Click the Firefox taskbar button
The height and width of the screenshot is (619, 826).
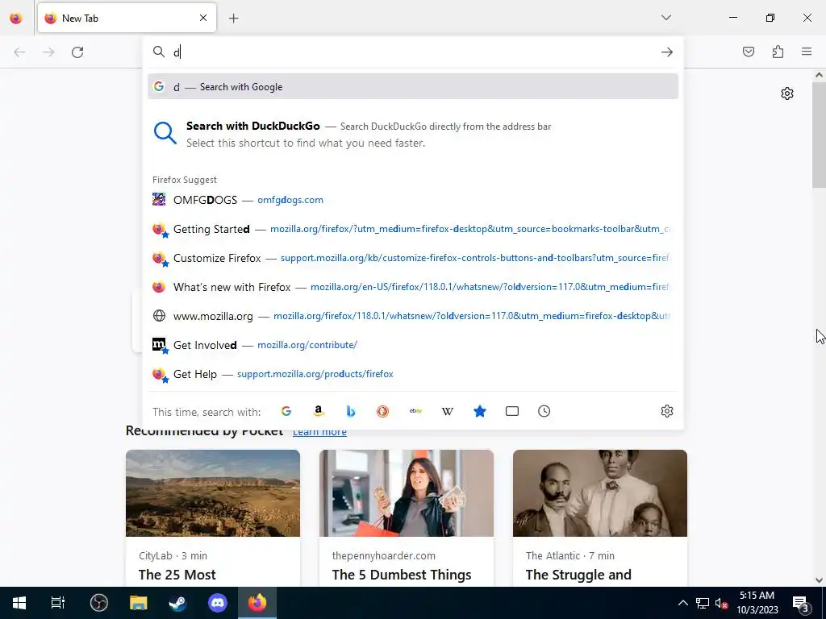point(257,603)
